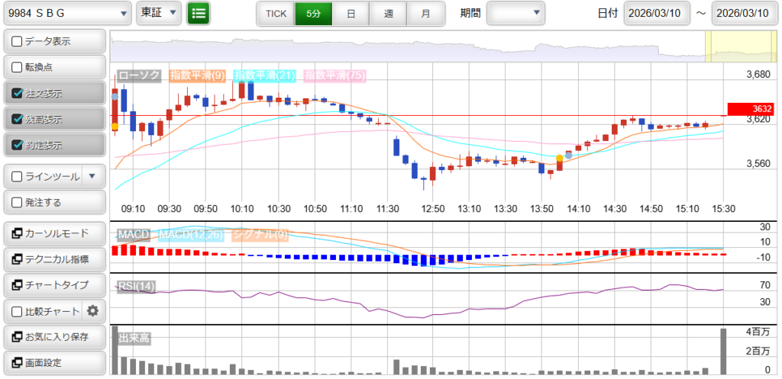Viewport: 782px width, 379px height.
Task: Click the green list icon button
Action: point(199,13)
